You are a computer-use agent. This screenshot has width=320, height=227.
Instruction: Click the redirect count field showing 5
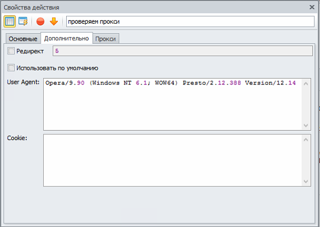[x=182, y=51]
